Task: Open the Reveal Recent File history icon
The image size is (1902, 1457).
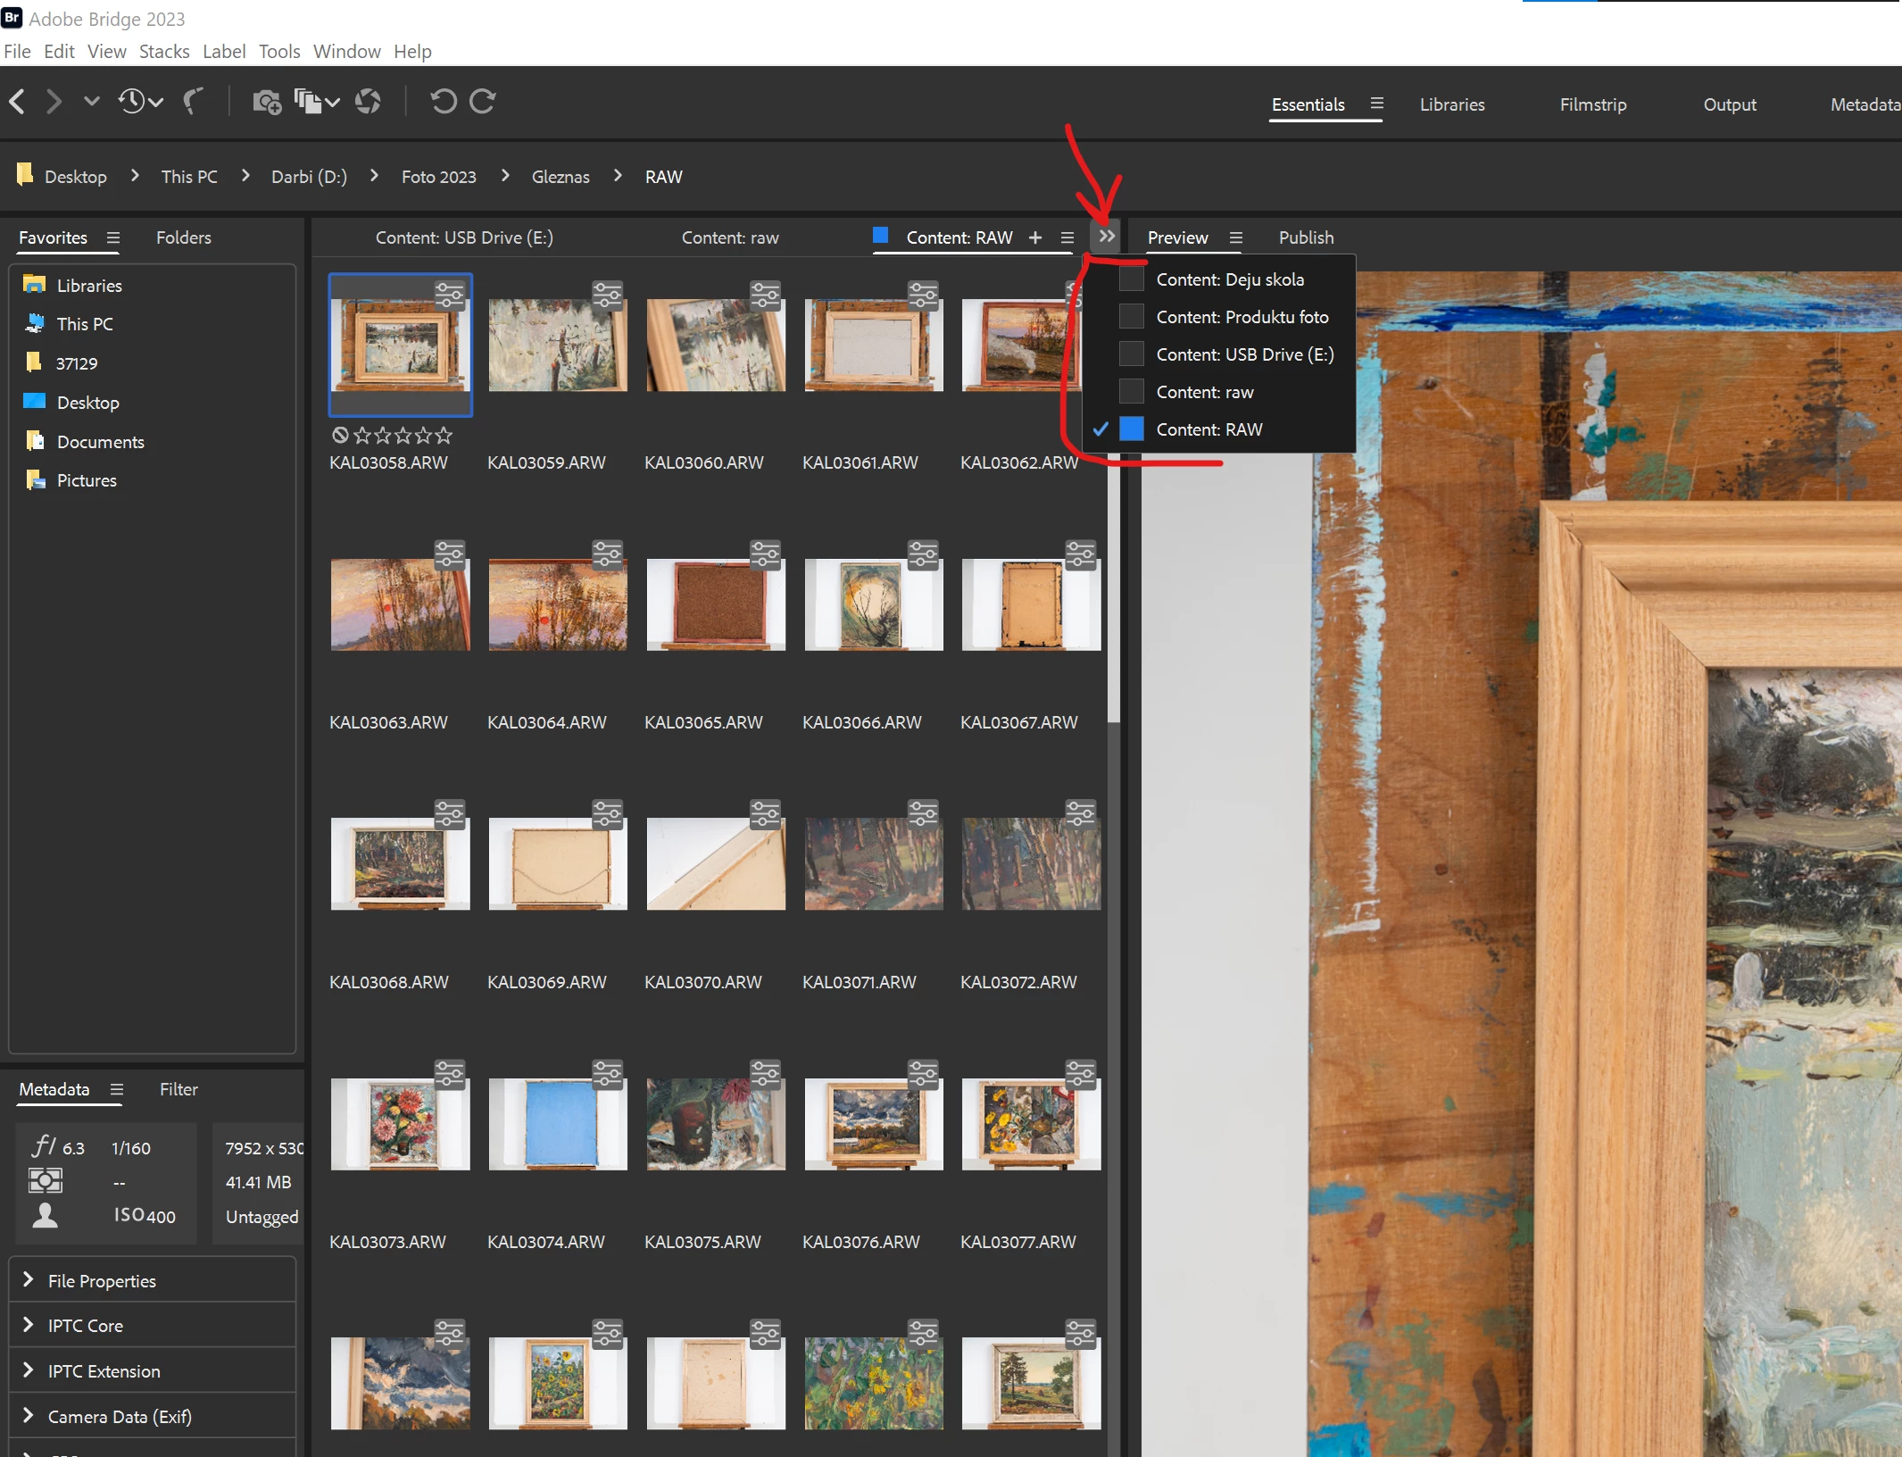Action: click(132, 102)
